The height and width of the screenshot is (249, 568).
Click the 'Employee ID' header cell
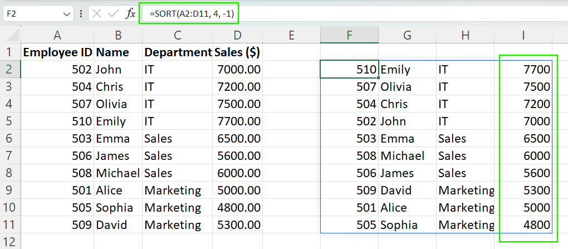pyautogui.click(x=57, y=52)
